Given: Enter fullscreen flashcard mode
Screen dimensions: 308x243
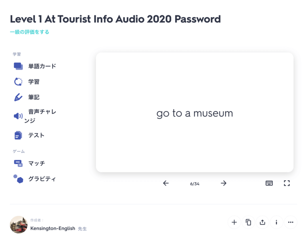Looking at the screenshot, I should click(x=287, y=183).
